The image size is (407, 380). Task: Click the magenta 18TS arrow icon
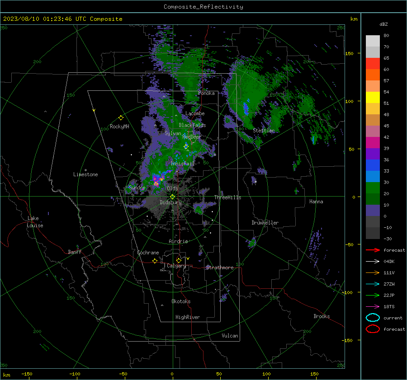(373, 306)
